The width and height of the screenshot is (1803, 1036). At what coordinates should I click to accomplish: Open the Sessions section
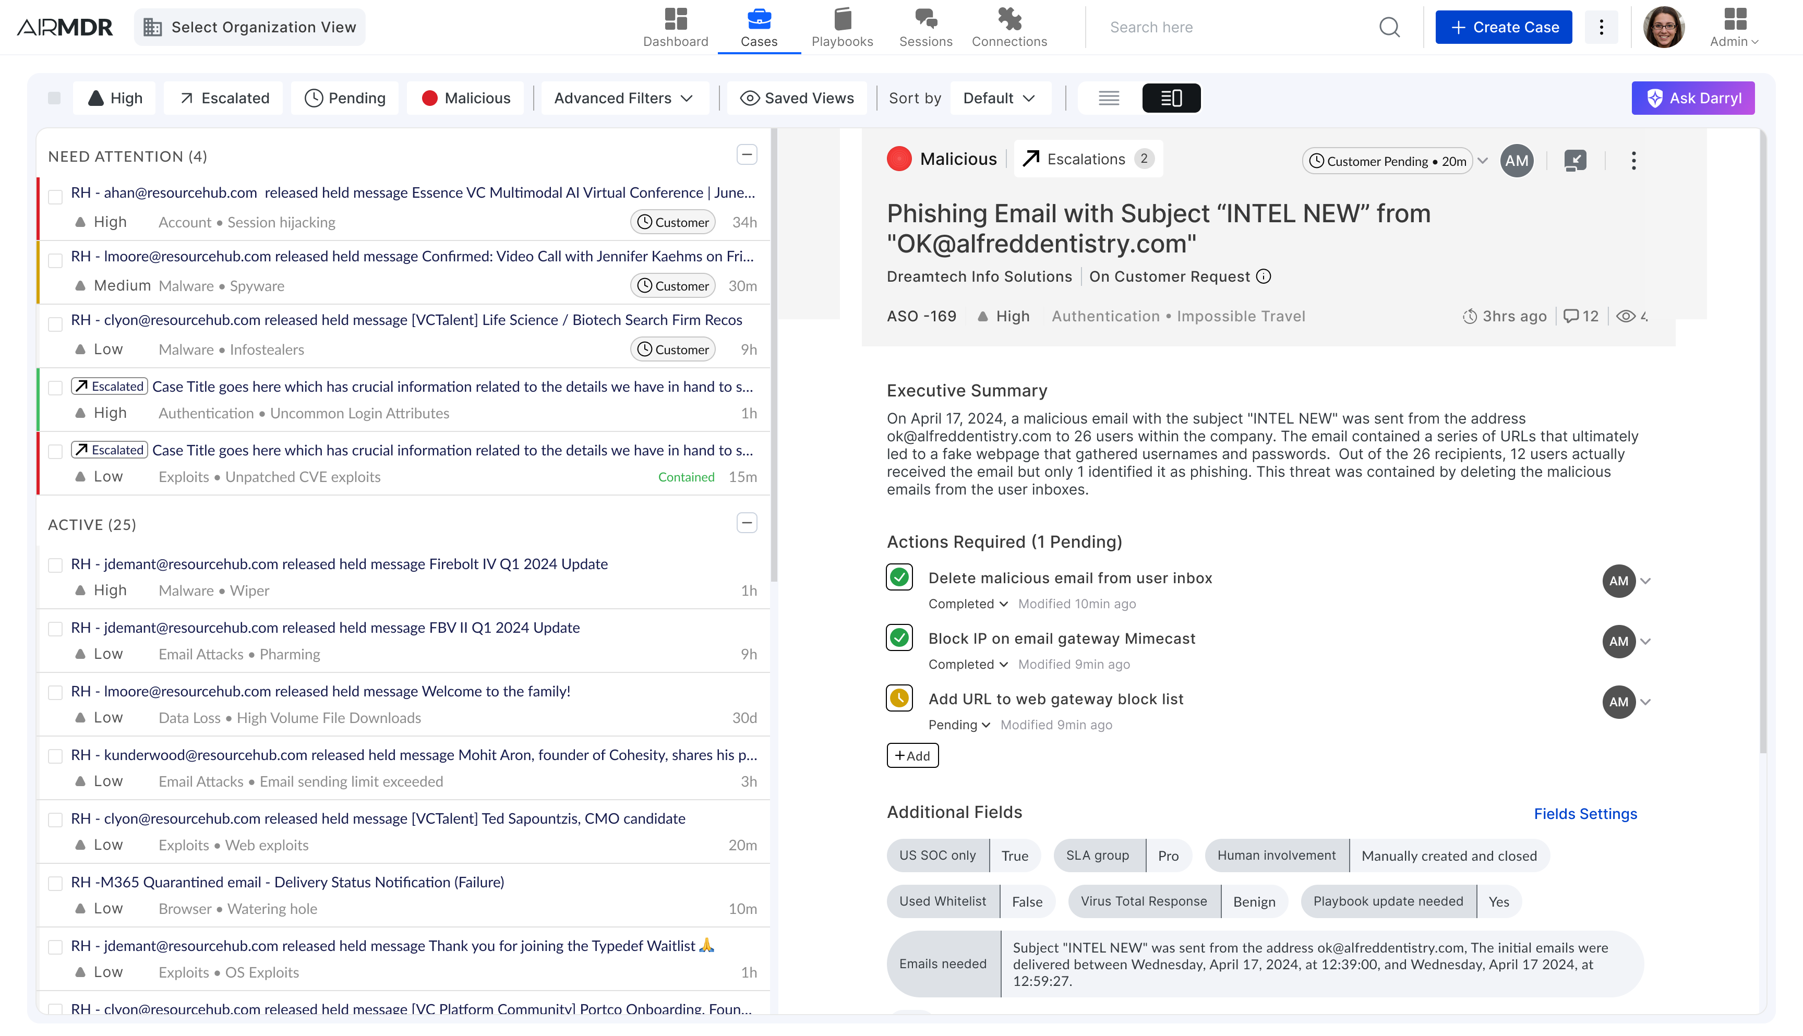click(x=925, y=27)
